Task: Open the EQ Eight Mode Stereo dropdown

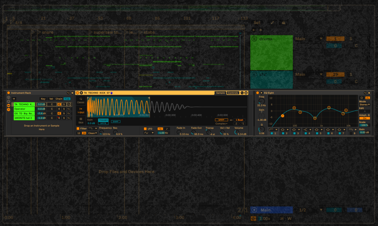Action: click(x=364, y=105)
